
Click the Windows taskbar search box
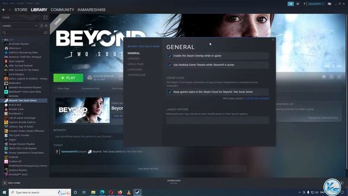(x=40, y=192)
